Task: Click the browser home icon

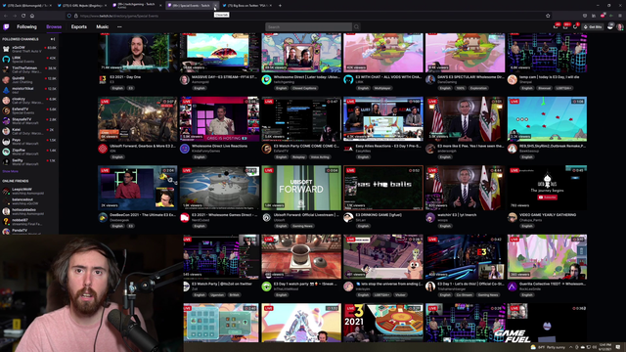Action: 32,16
